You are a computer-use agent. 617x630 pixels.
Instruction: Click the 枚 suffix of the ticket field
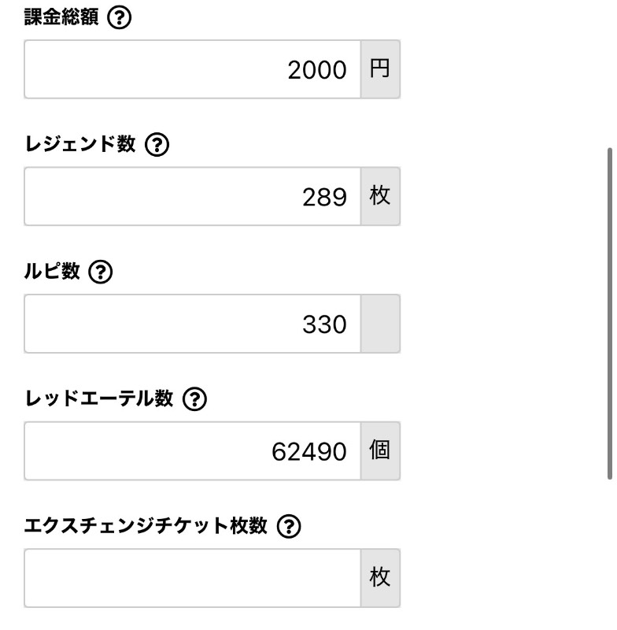(x=380, y=578)
